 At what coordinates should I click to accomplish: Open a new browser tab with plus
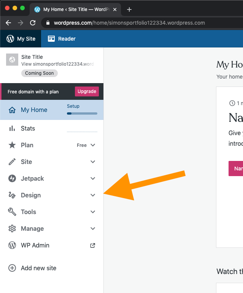[x=129, y=9]
